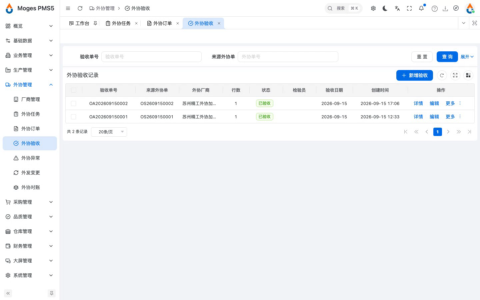Open 详情 for OA202609150002
This screenshot has width=480, height=300.
(x=418, y=103)
